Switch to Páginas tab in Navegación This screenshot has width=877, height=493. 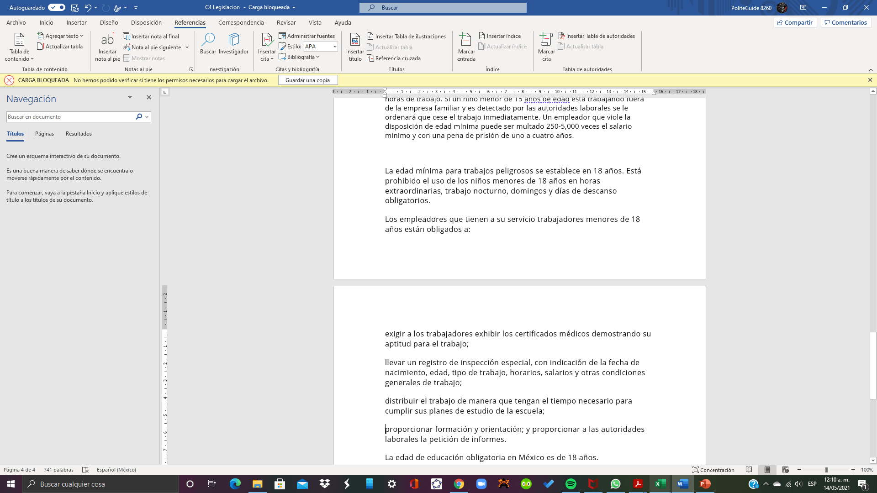(44, 134)
